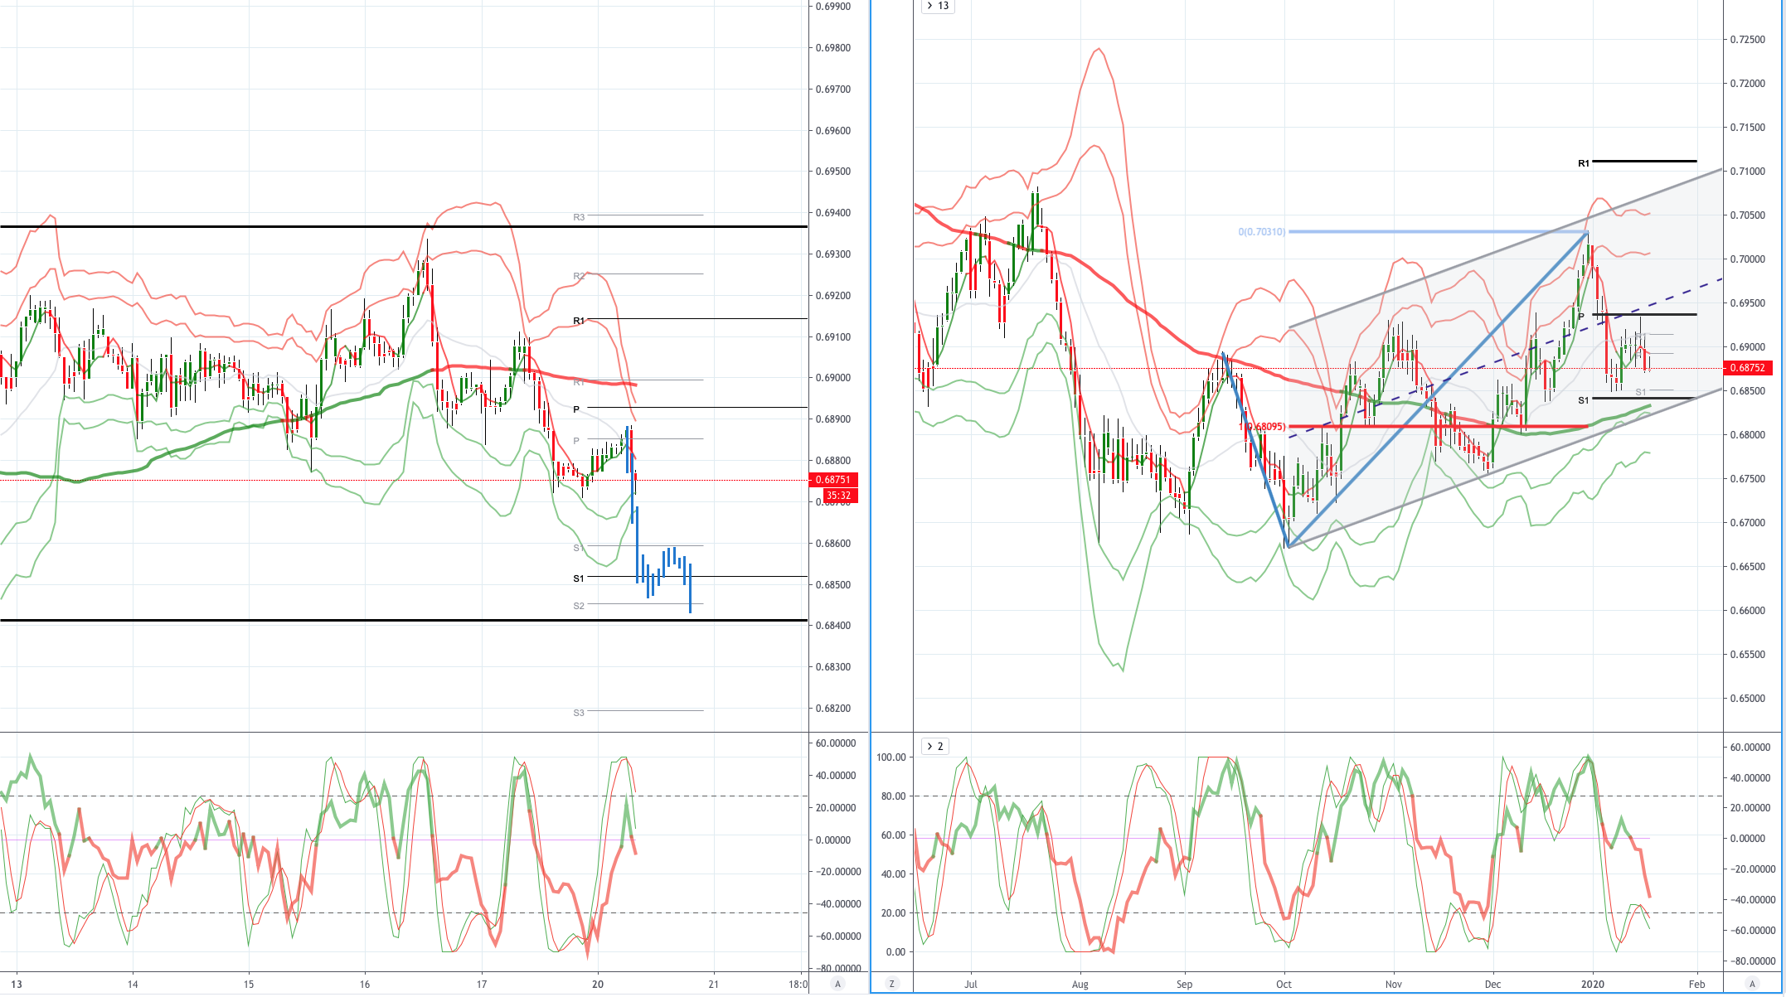Click the 18:0 clock label on left chart
The height and width of the screenshot is (997, 1786).
[798, 985]
